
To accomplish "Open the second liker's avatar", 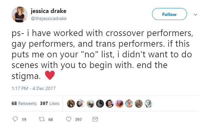I will 81,104.
